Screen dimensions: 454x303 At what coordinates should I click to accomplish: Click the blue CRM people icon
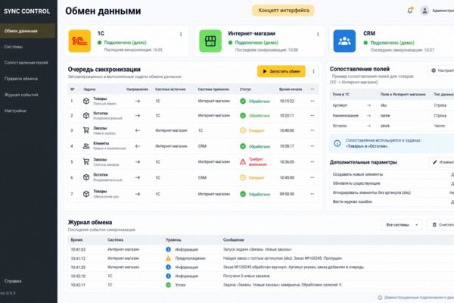(x=344, y=41)
